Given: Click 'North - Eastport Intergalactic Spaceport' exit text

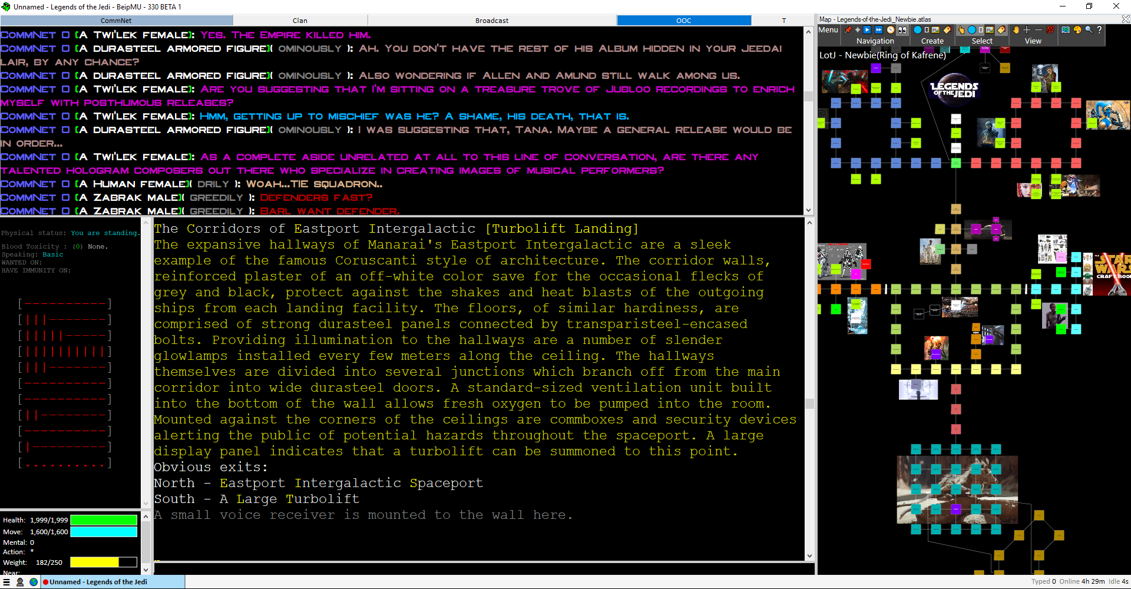Looking at the screenshot, I should coord(318,483).
